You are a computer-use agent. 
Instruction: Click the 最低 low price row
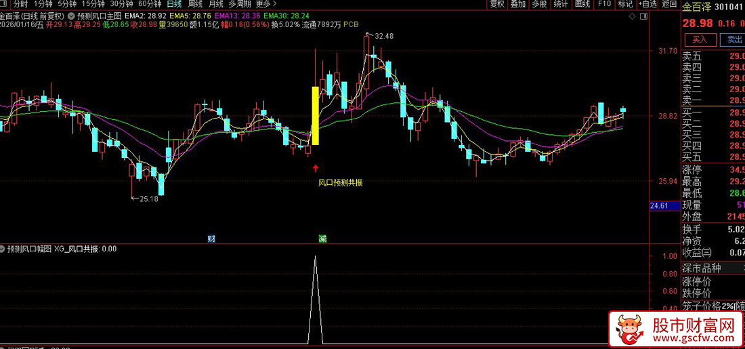click(x=712, y=194)
